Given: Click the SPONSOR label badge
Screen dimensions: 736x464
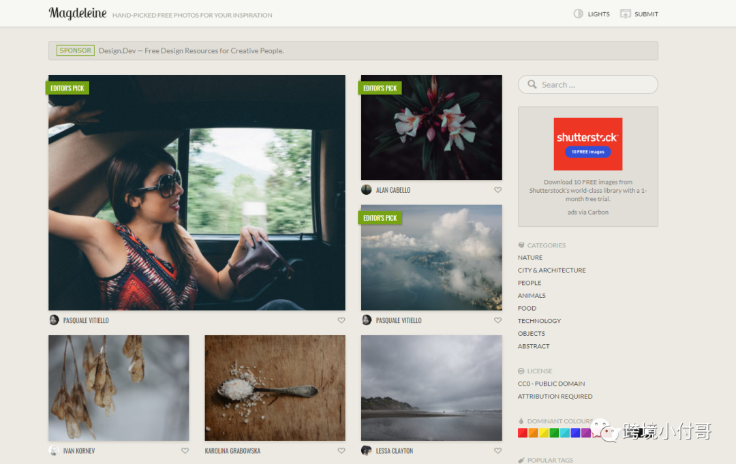Looking at the screenshot, I should [x=75, y=50].
